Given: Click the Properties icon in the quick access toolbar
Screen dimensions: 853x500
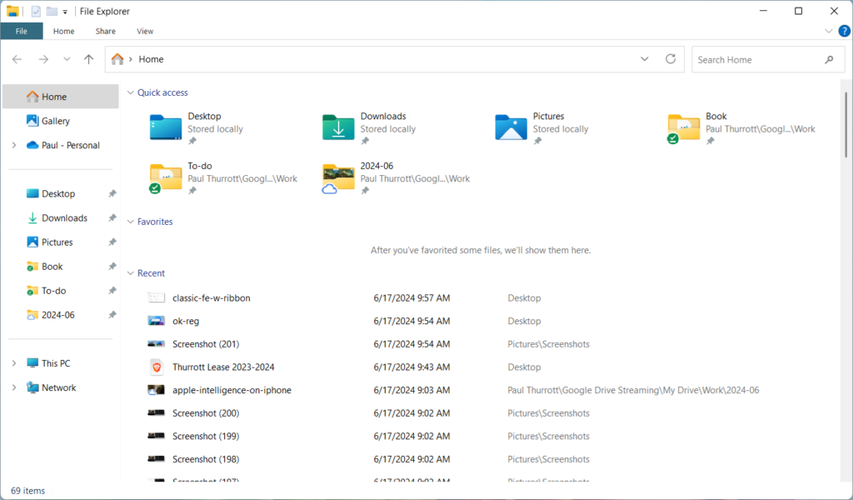Looking at the screenshot, I should (35, 11).
